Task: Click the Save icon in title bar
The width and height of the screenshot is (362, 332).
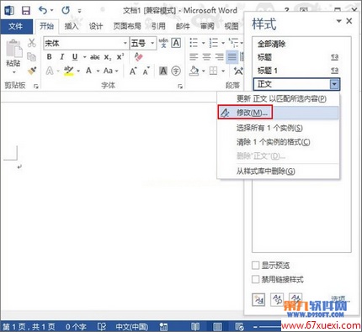Action: point(26,11)
